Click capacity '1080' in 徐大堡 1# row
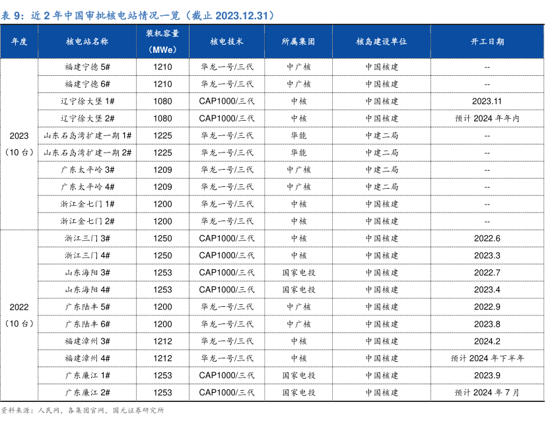 coord(162,101)
